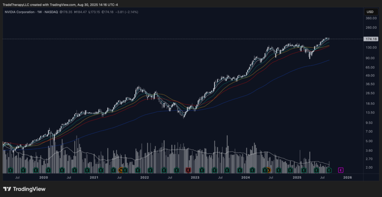Click the orange stock split S marker near 2021
The image size is (382, 197).
(121, 170)
